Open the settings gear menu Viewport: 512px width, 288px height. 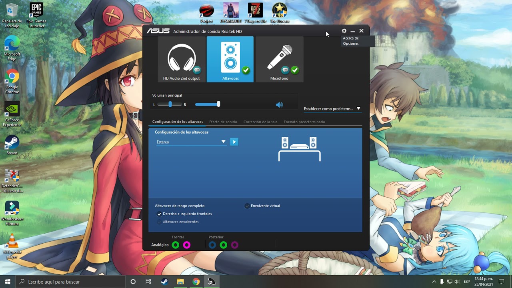344,31
